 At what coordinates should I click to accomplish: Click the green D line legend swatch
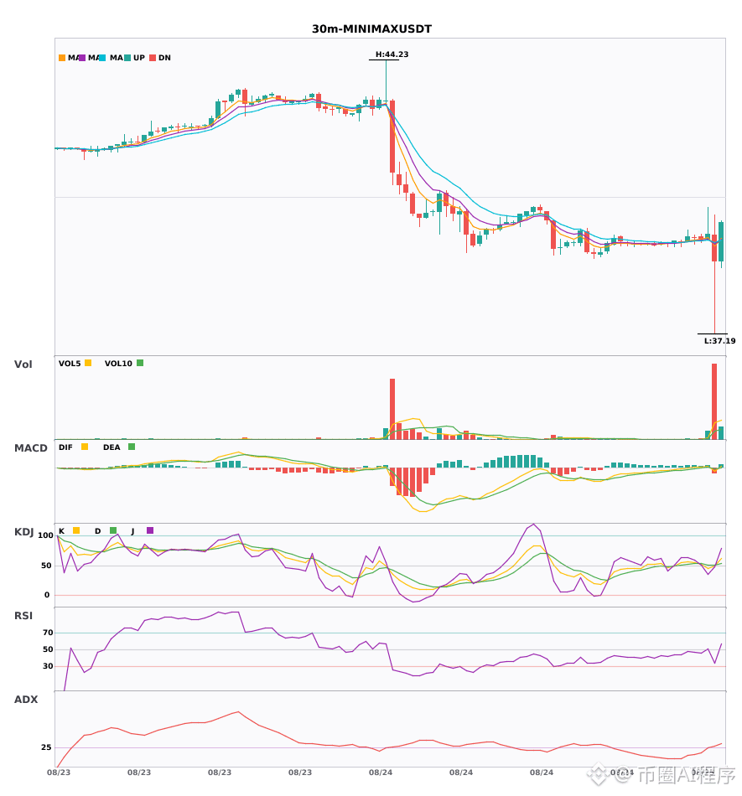[x=113, y=530]
